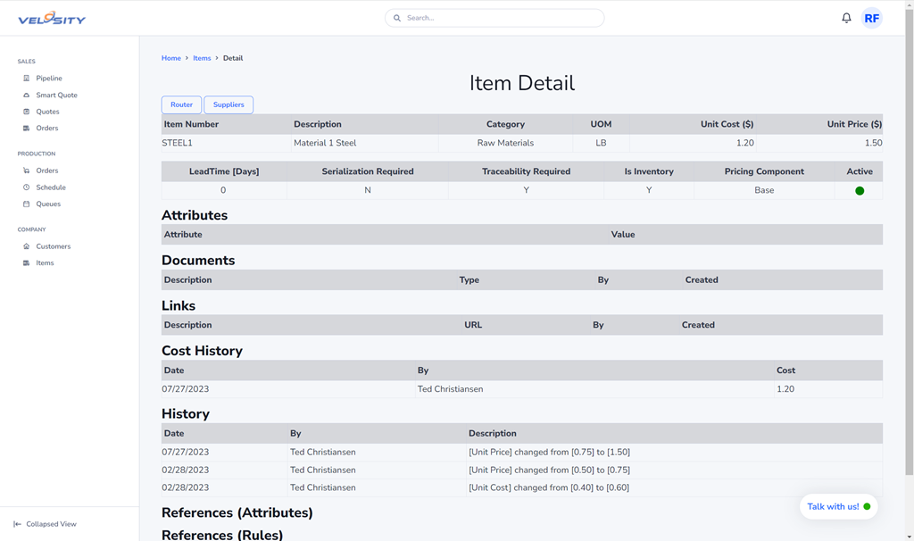Select the Quotes sidebar icon
This screenshot has width=914, height=541.
(x=26, y=112)
